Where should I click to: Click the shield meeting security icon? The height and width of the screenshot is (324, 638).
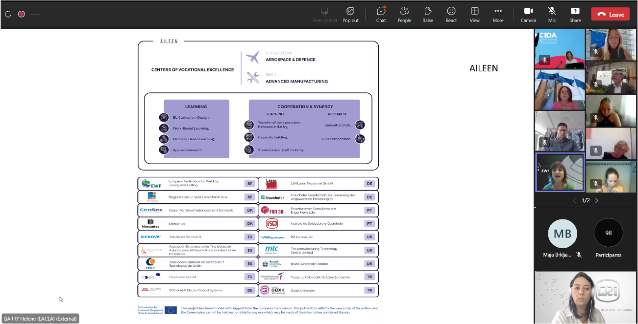point(8,14)
